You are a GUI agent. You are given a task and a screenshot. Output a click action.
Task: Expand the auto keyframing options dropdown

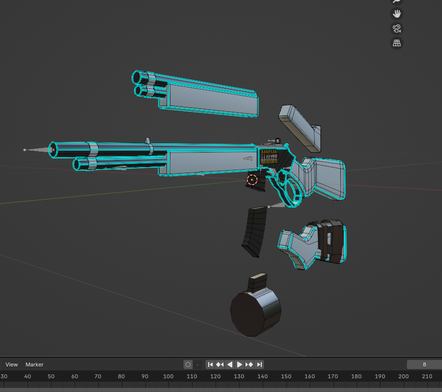point(197,365)
